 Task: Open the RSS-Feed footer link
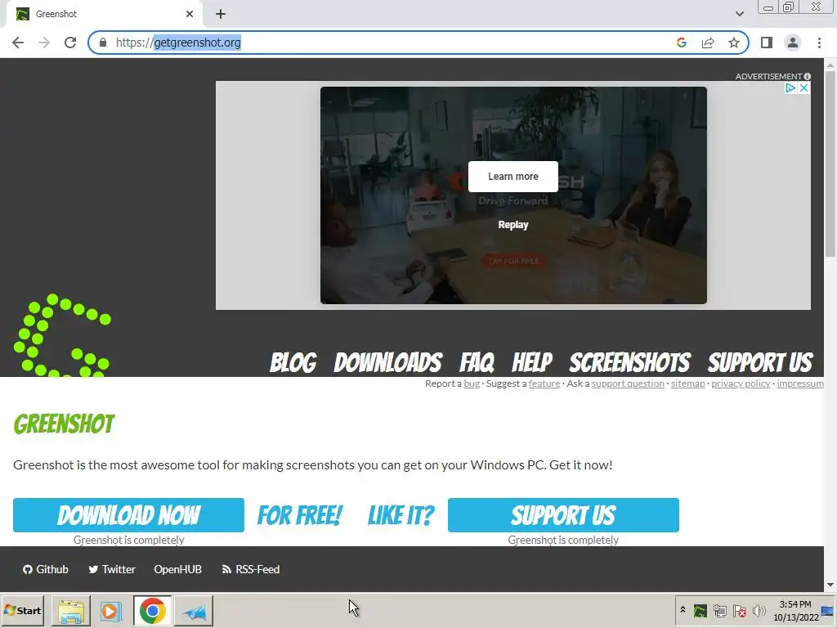[250, 569]
